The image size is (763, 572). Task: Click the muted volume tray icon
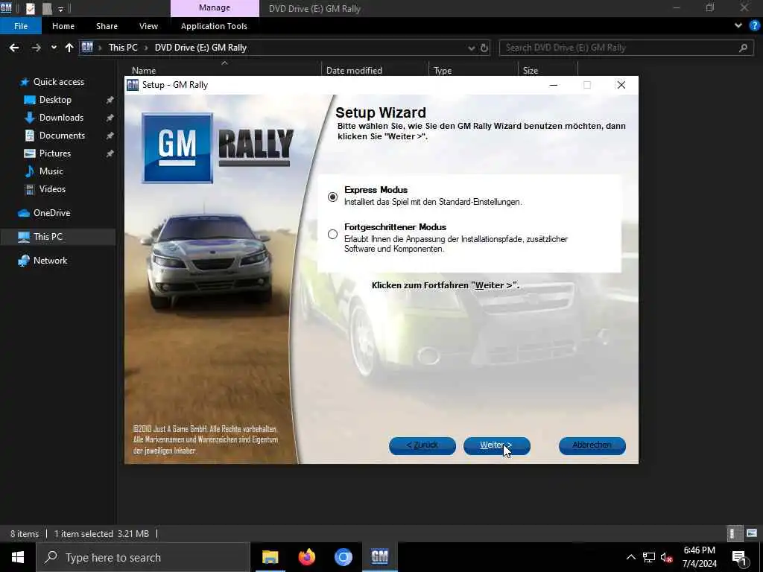667,557
